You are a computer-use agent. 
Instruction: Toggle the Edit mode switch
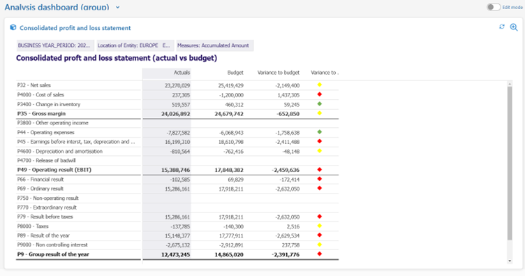494,7
